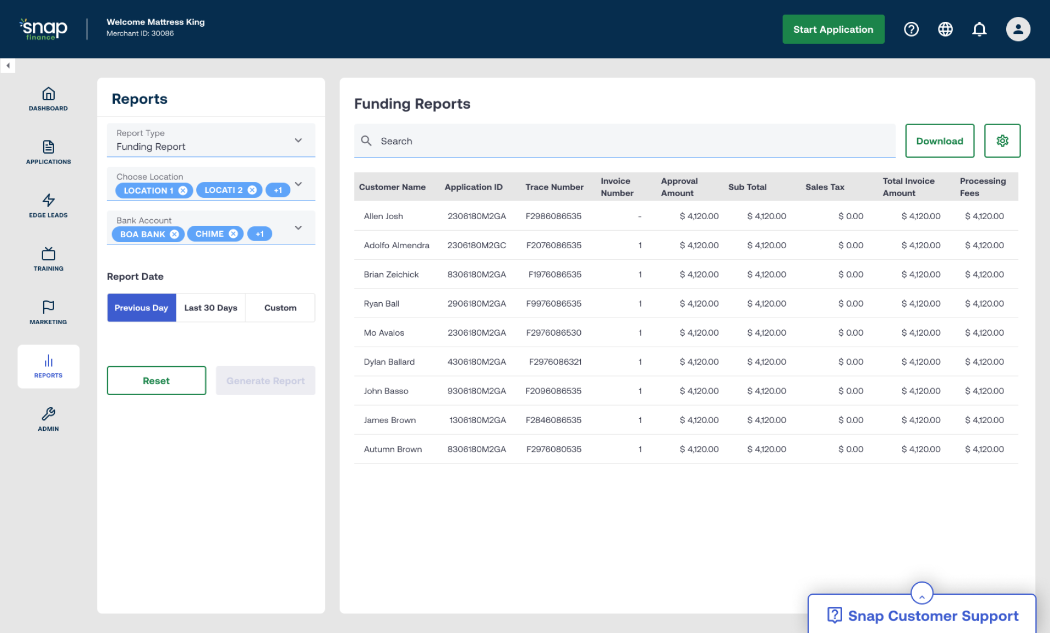Image resolution: width=1050 pixels, height=633 pixels.
Task: Switch report date to Custom
Action: point(280,307)
